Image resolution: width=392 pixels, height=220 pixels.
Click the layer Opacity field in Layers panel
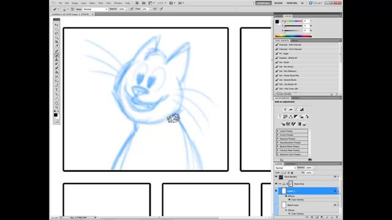(x=309, y=168)
